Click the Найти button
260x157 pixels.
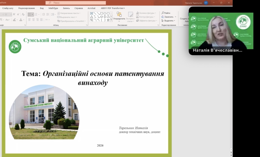(x=166, y=13)
